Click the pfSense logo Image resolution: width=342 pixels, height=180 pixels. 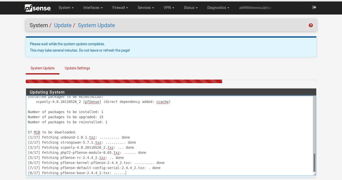38,8
